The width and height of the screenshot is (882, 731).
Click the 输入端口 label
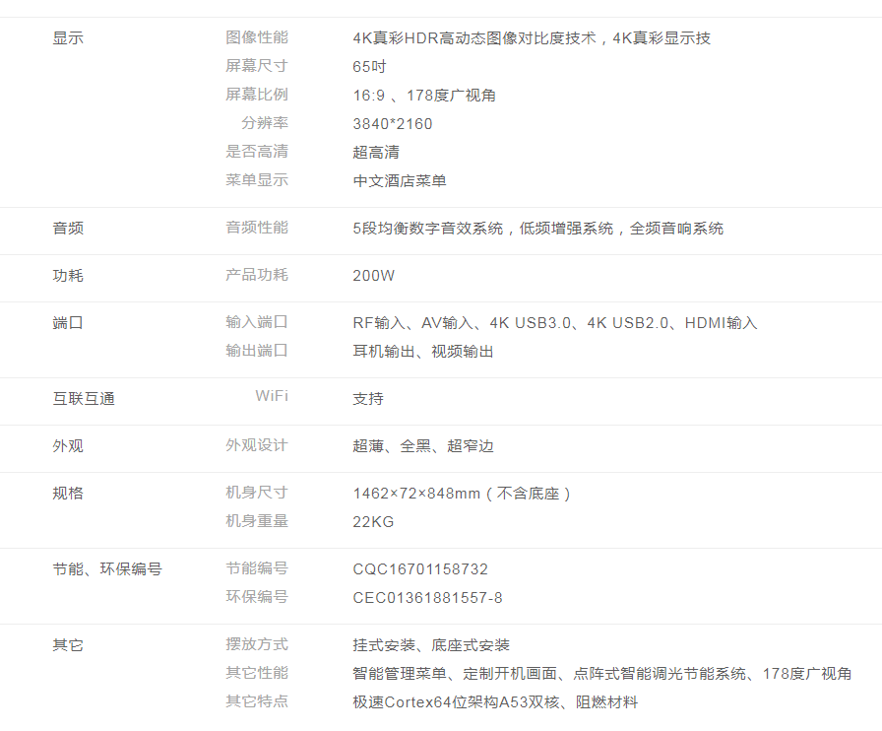click(257, 322)
